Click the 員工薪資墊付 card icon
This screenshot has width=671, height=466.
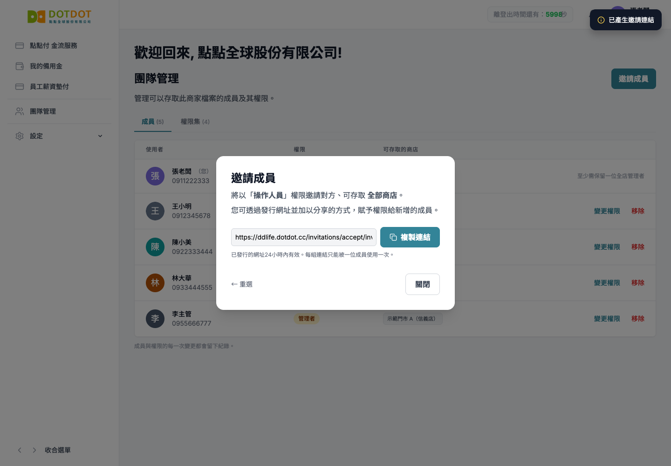[20, 87]
